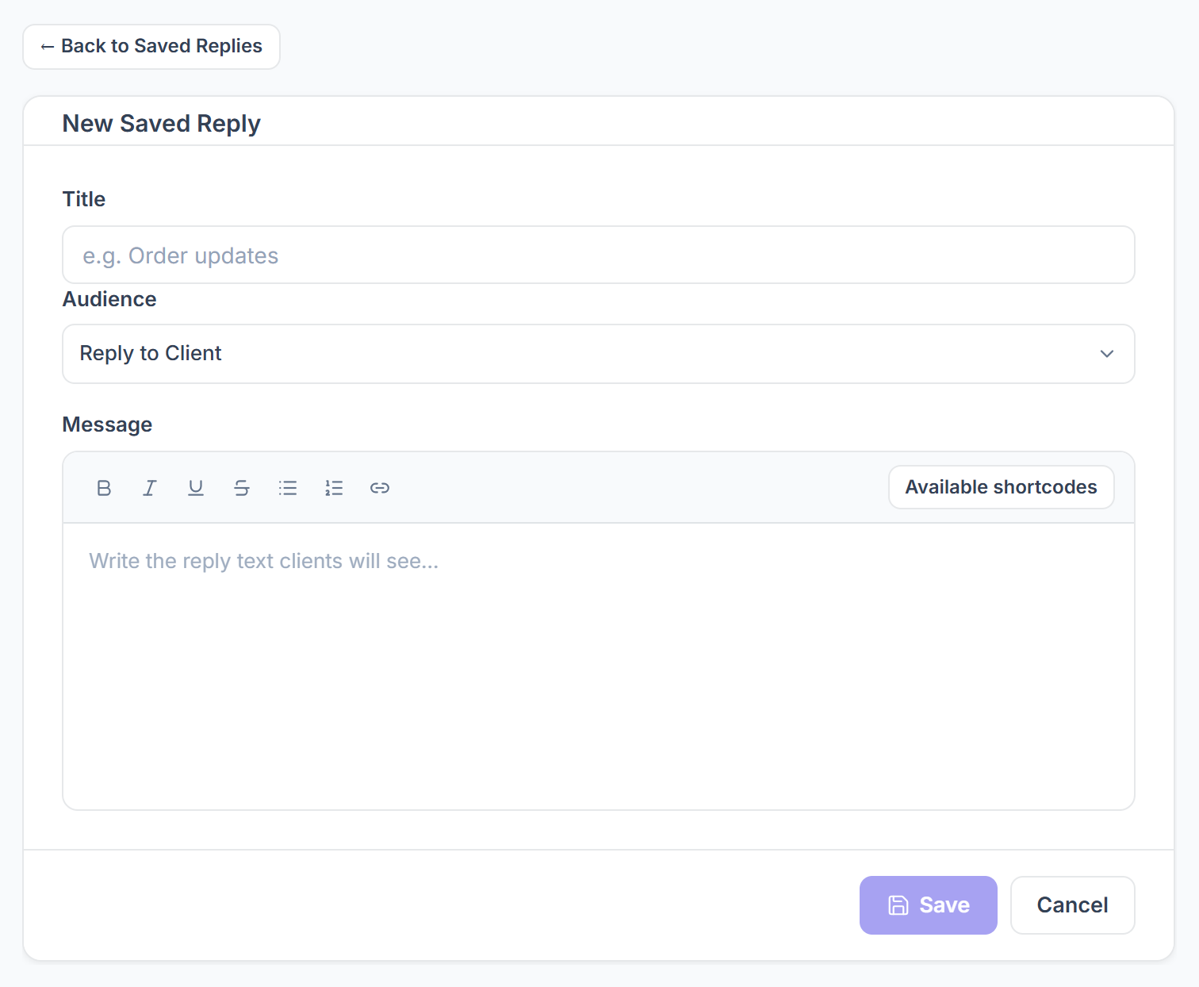This screenshot has height=987, width=1199.
Task: Toggle bold formatting in message toolbar
Action: [104, 488]
